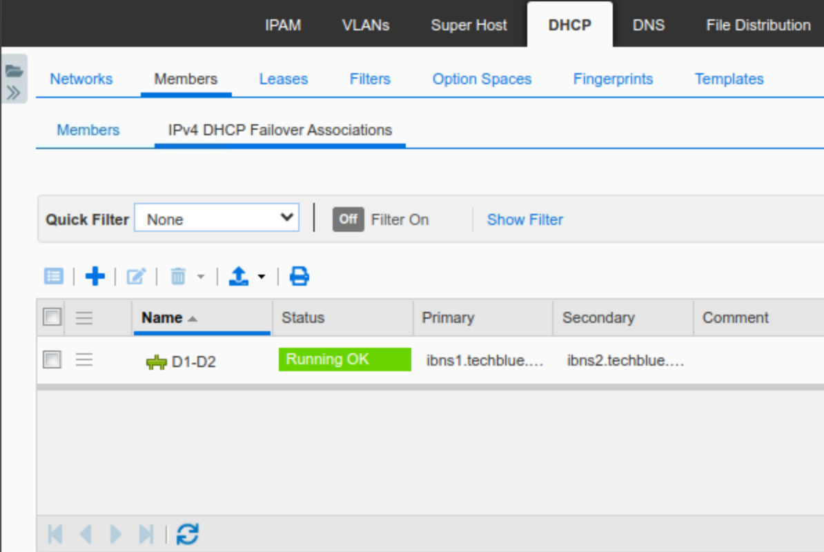This screenshot has width=824, height=552.
Task: Click the Print icon in toolbar
Action: [299, 277]
